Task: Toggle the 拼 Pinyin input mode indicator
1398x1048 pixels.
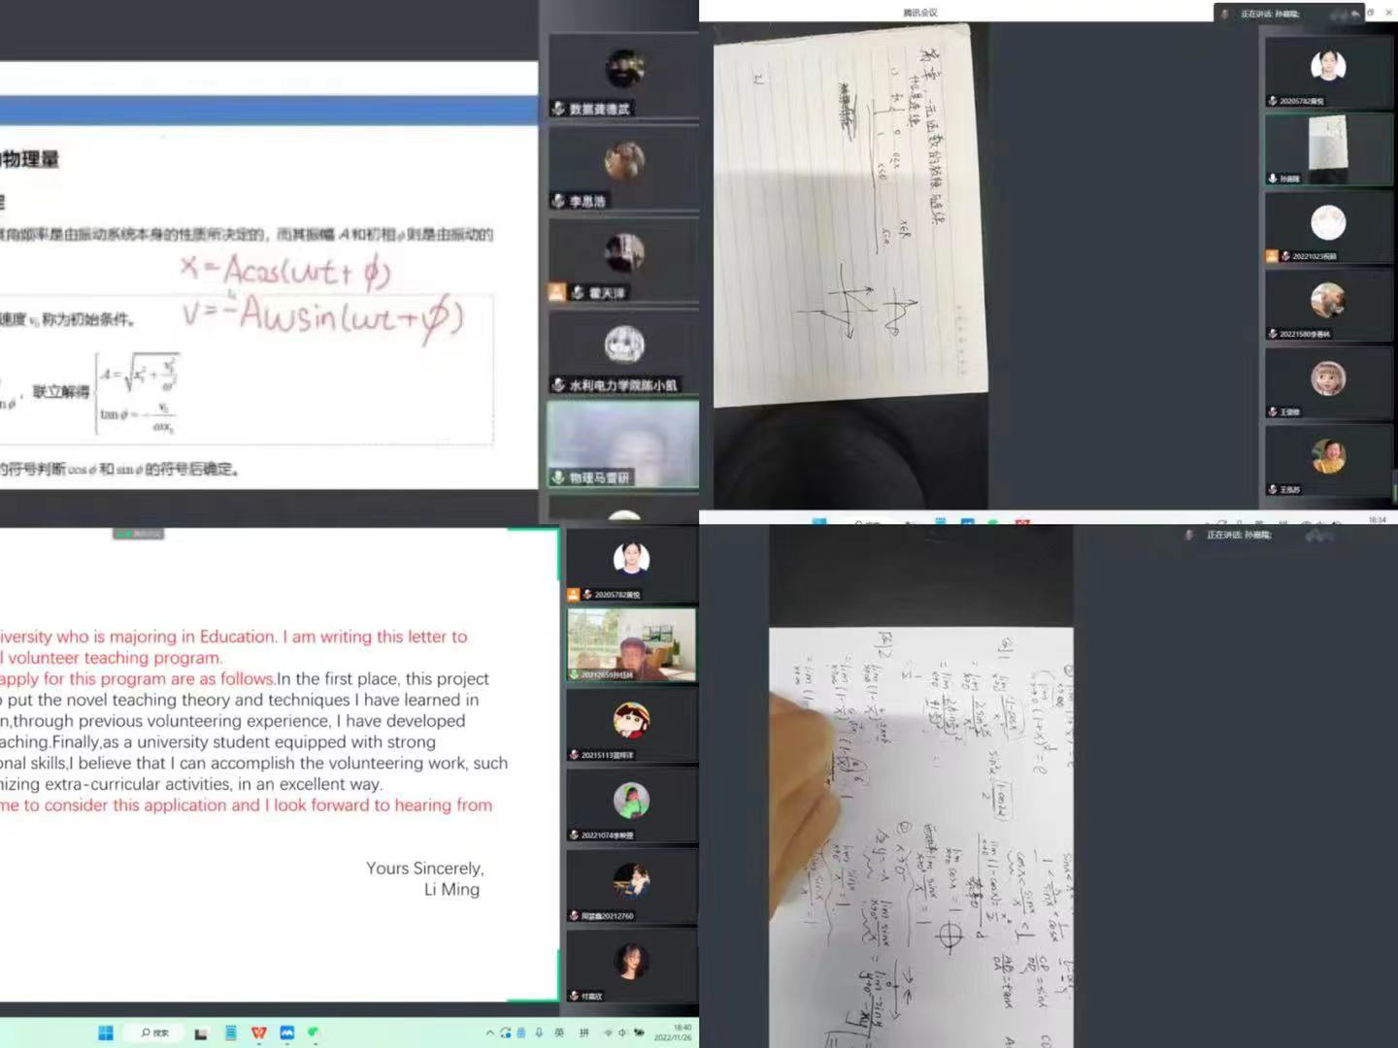Action: click(x=584, y=1032)
